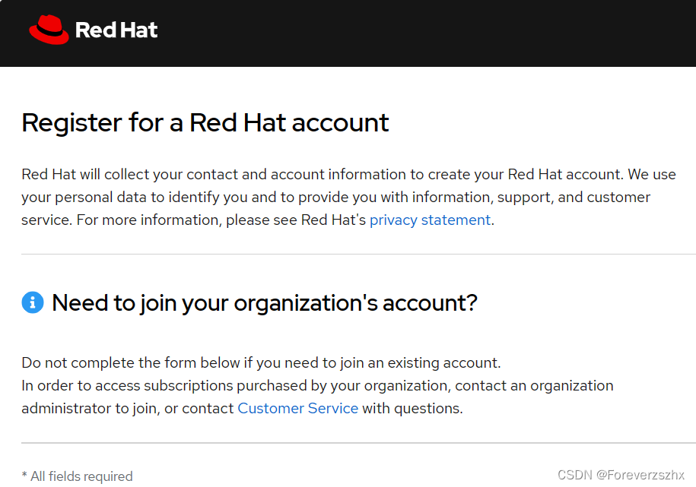Select the Register for a Red Hat account heading
The image size is (696, 487).
click(205, 122)
